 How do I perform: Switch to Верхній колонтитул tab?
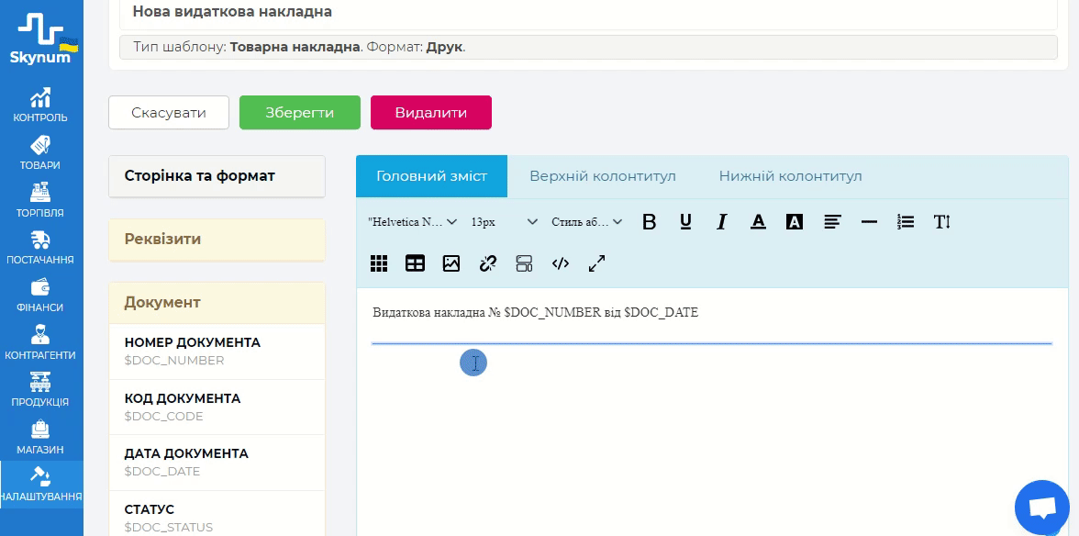[x=603, y=176]
